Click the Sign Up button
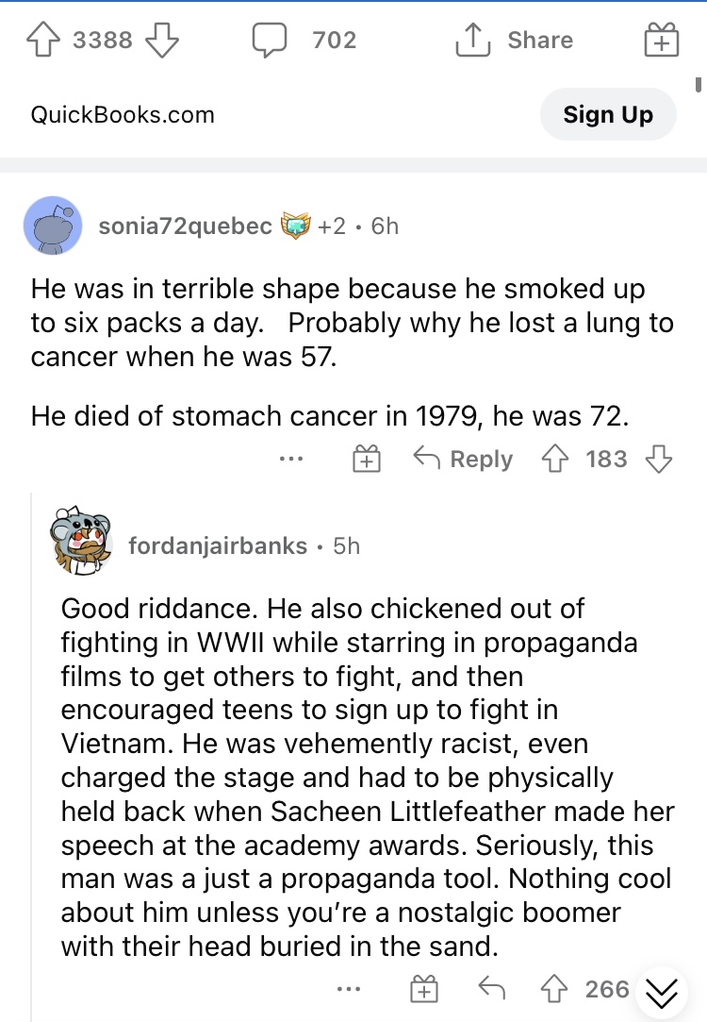The width and height of the screenshot is (707, 1022). point(608,115)
